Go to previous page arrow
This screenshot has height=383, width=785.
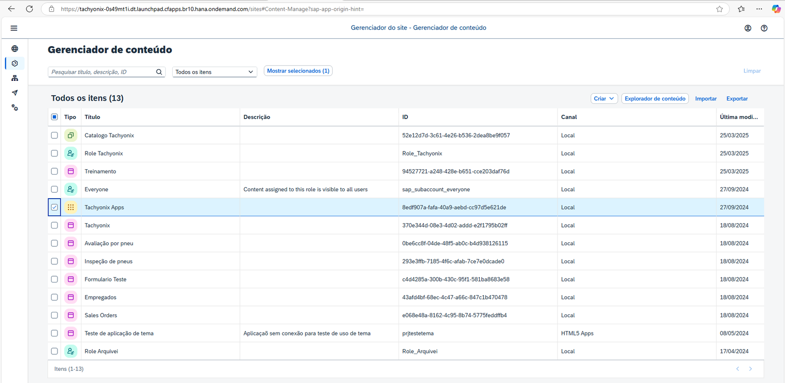(737, 369)
